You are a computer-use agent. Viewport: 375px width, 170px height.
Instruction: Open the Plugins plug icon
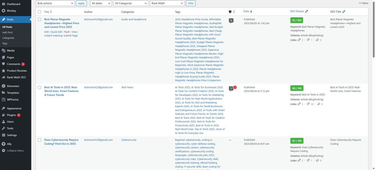click(3, 115)
